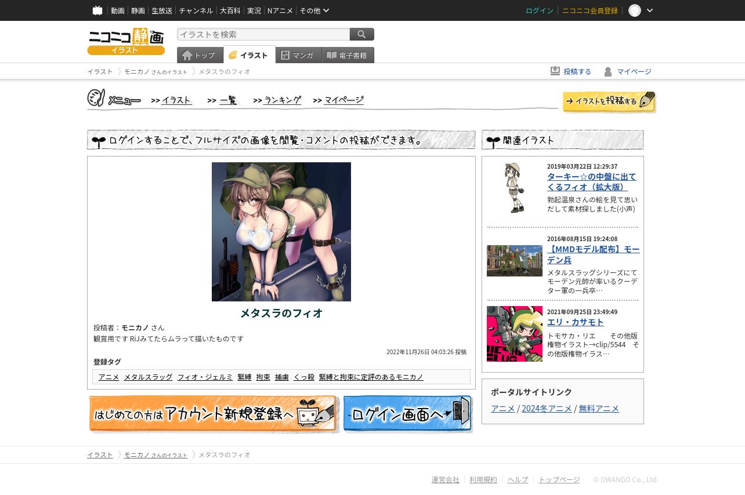
Task: Select the 緊縛 tag
Action: pos(244,377)
